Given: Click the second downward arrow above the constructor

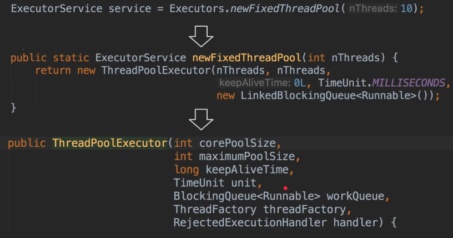Looking at the screenshot, I should [x=201, y=119].
